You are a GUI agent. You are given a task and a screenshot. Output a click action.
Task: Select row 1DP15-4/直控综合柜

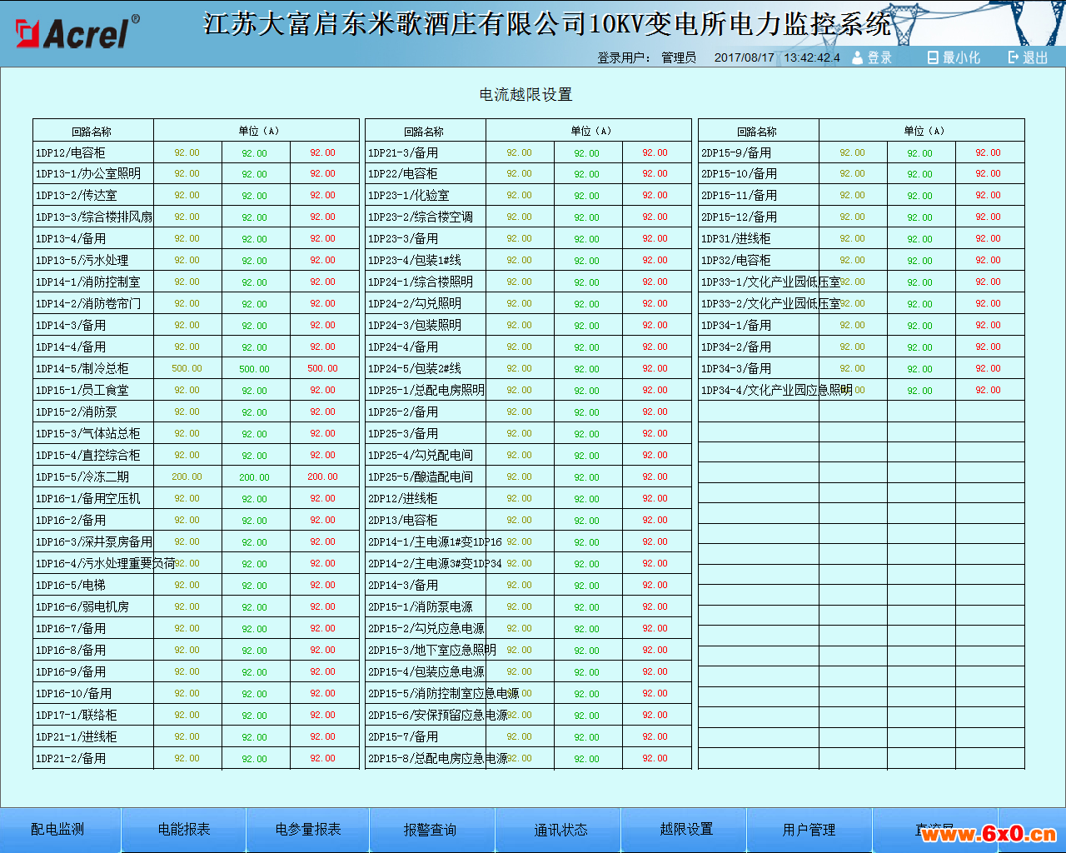196,456
